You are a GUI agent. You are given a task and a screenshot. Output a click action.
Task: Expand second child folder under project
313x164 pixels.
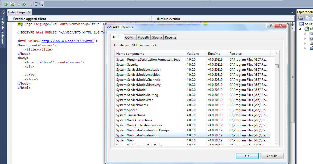point(305,39)
